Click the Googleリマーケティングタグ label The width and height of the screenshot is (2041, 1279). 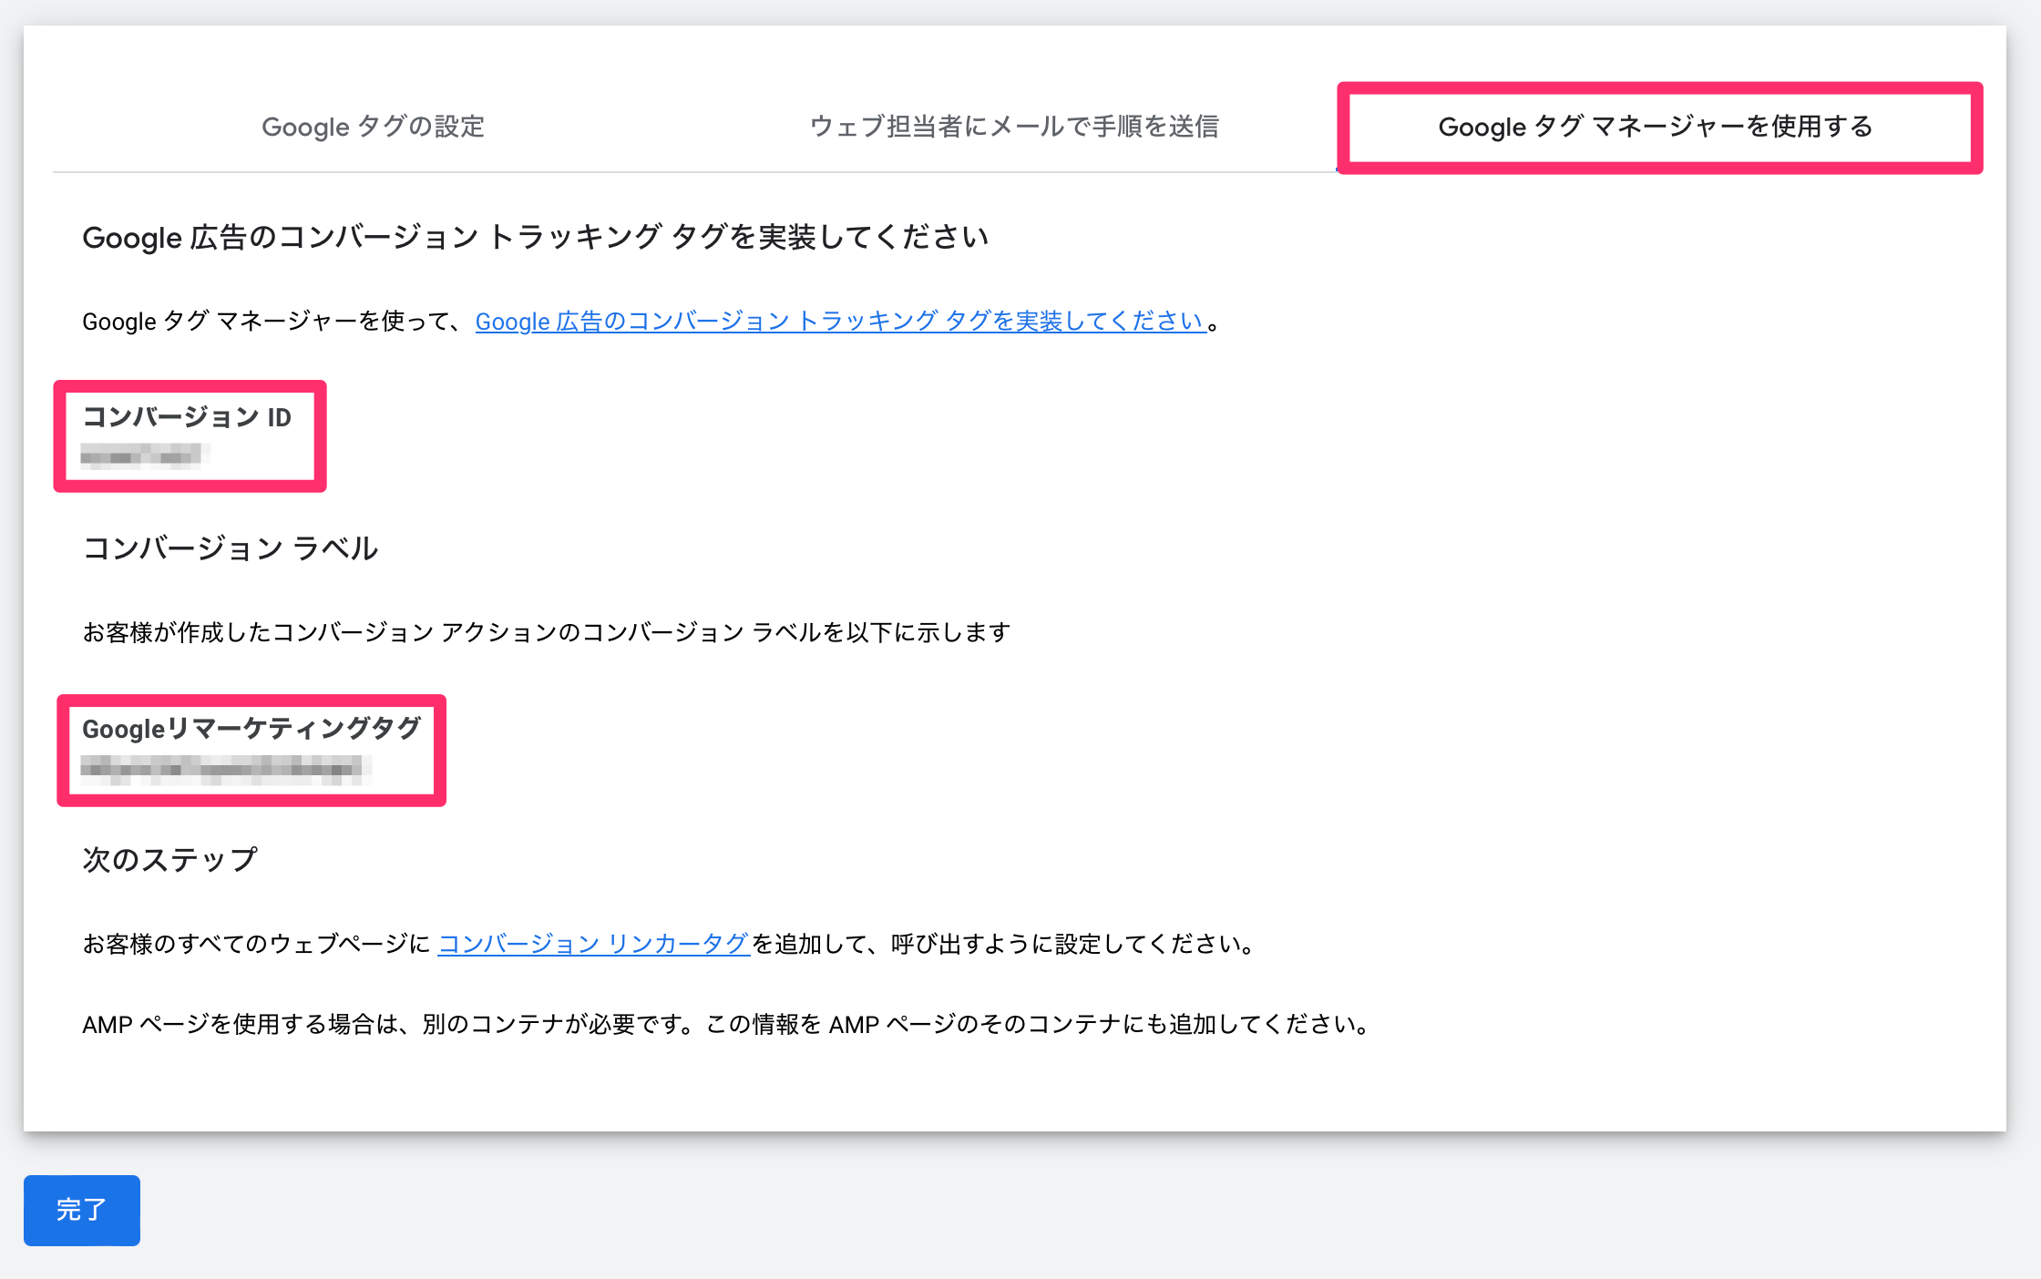[251, 729]
